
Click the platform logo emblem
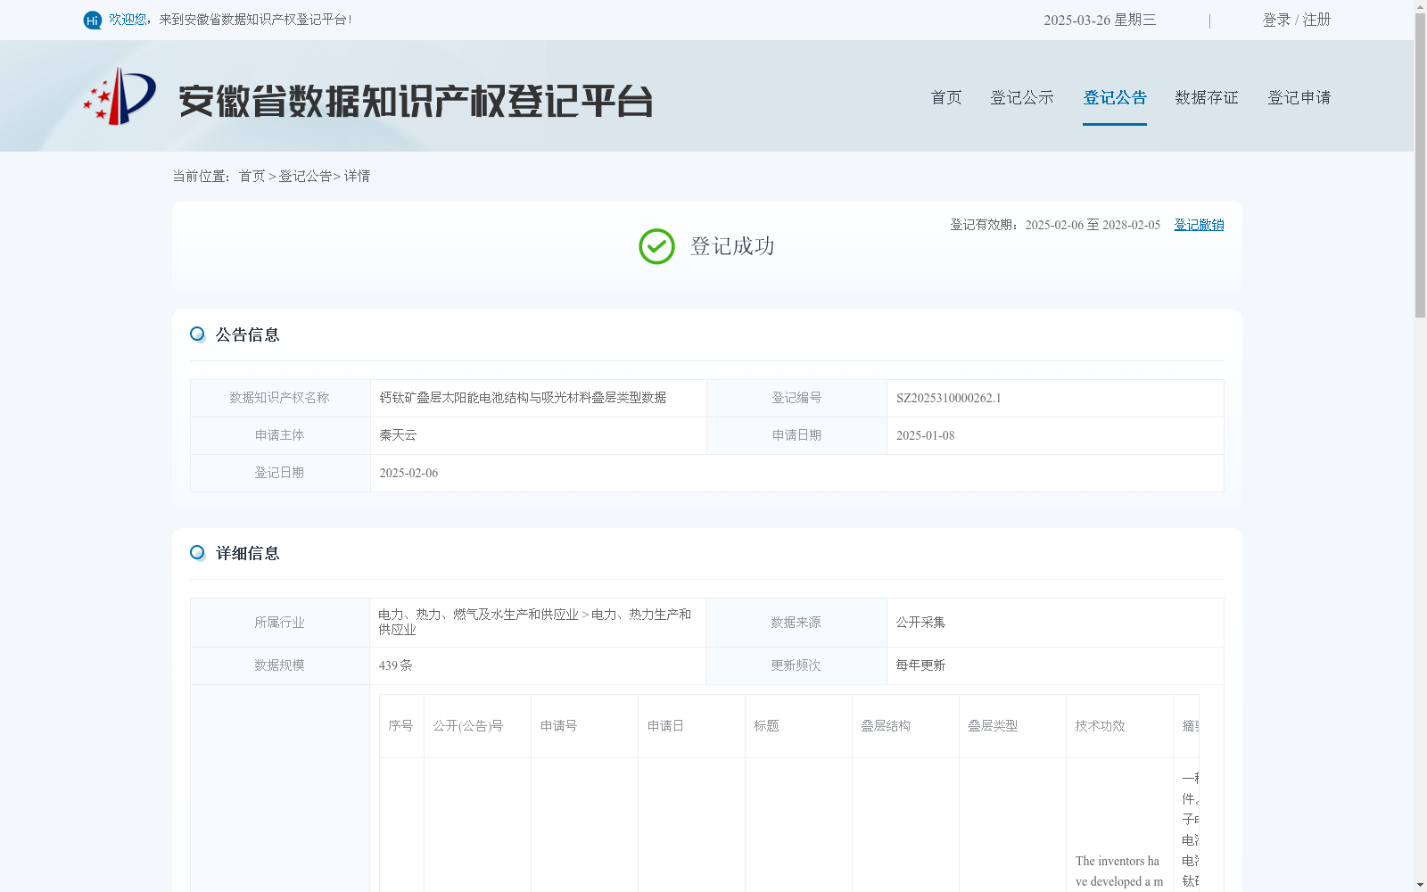coord(120,96)
